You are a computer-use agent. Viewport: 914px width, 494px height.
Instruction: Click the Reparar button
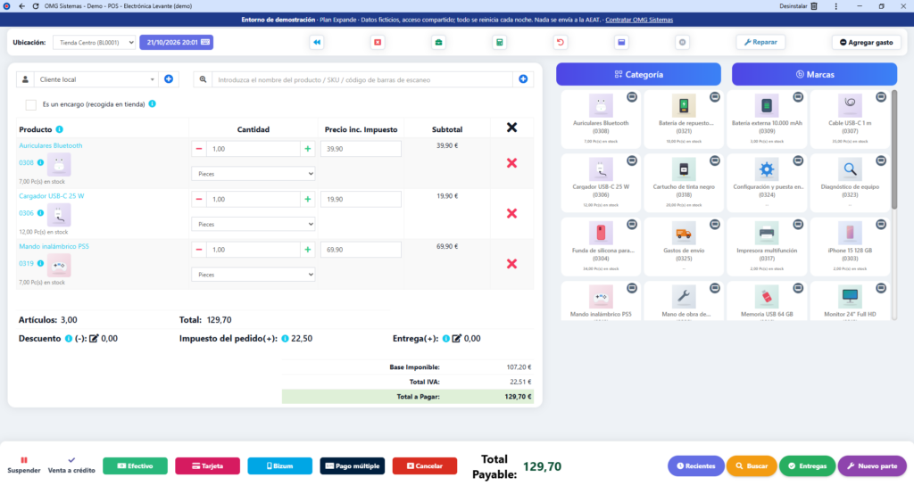point(760,42)
